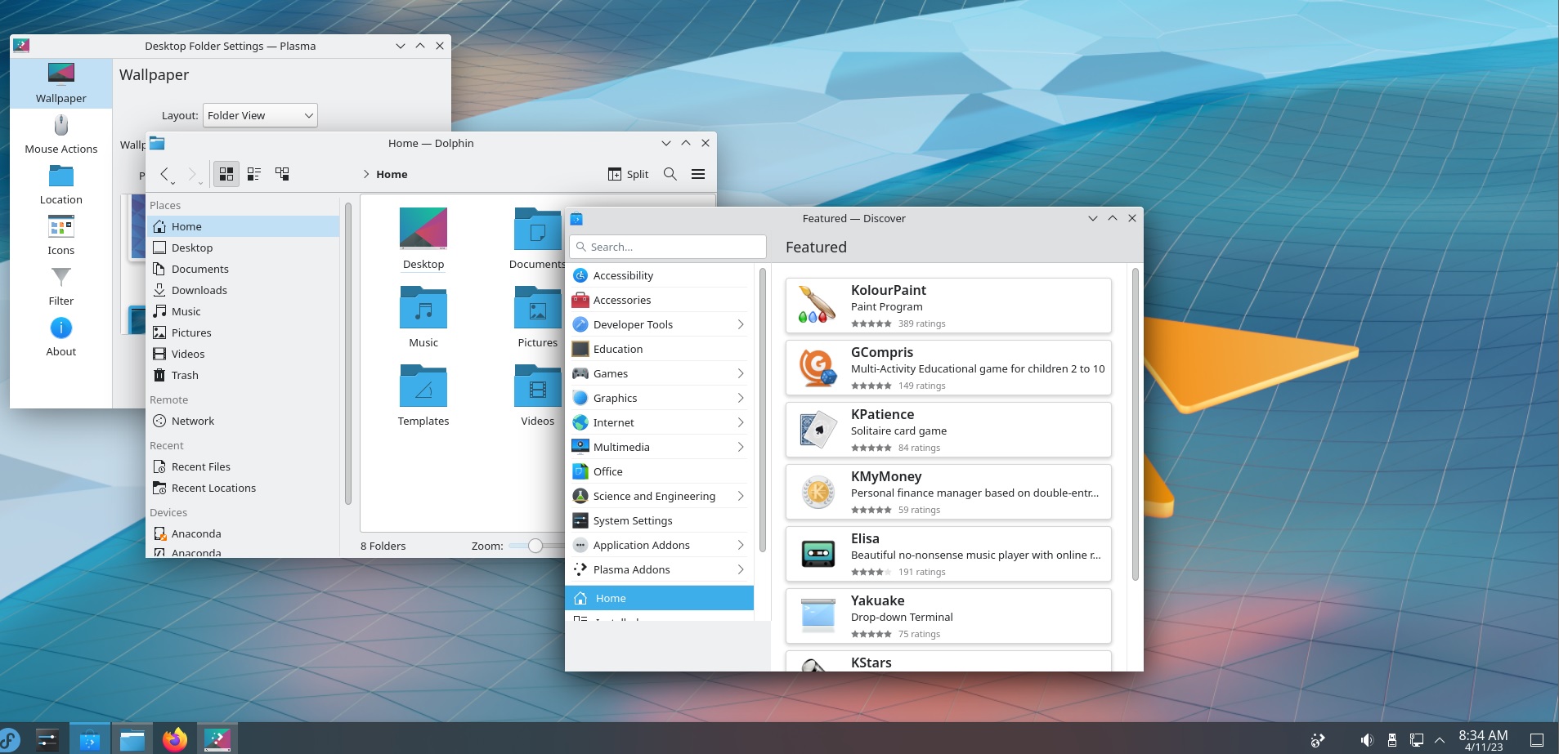Toggle Split view in Dolphin

[628, 174]
